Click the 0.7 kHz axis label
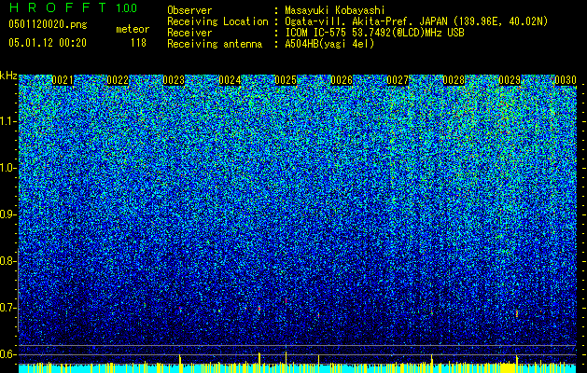The height and width of the screenshot is (373, 587). 7,308
